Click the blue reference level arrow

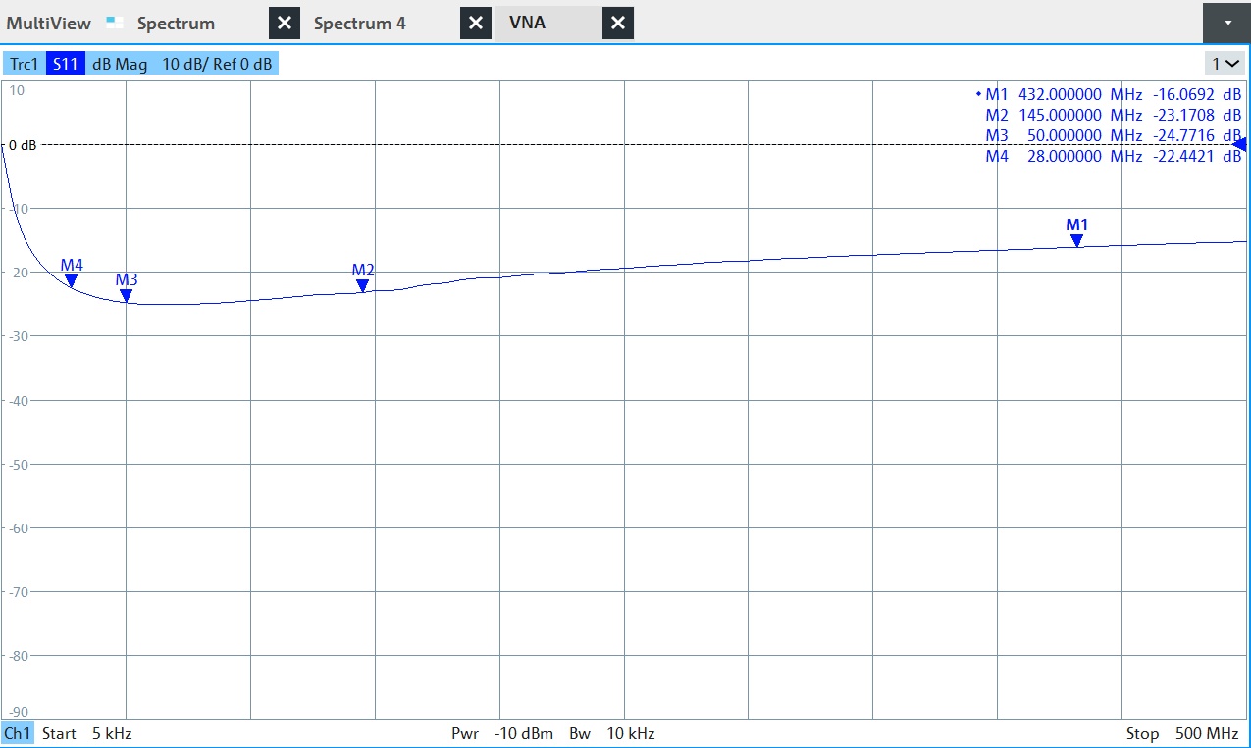pos(1240,145)
